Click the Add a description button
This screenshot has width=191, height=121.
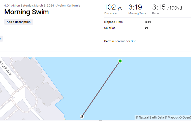pos(19,22)
